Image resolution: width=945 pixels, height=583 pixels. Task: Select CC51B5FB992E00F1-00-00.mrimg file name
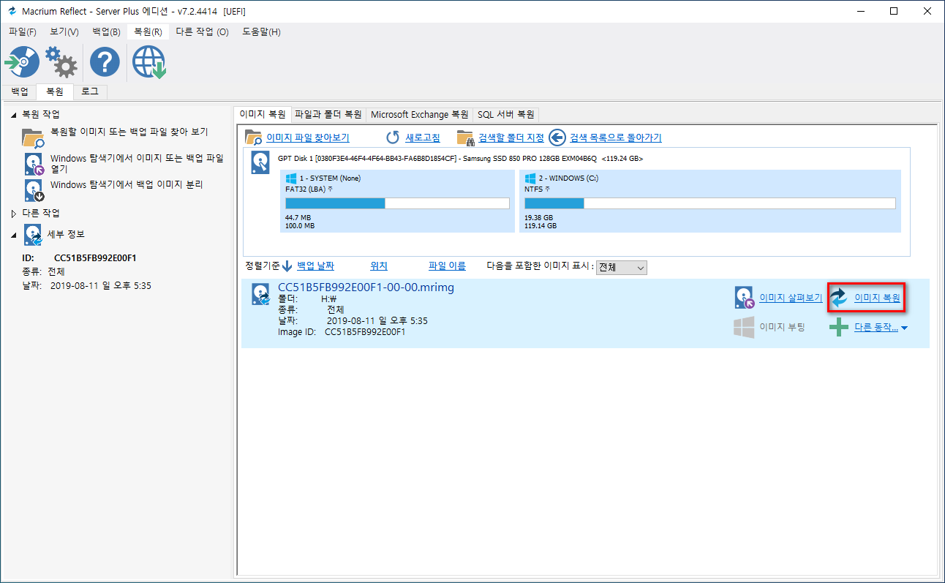point(366,287)
